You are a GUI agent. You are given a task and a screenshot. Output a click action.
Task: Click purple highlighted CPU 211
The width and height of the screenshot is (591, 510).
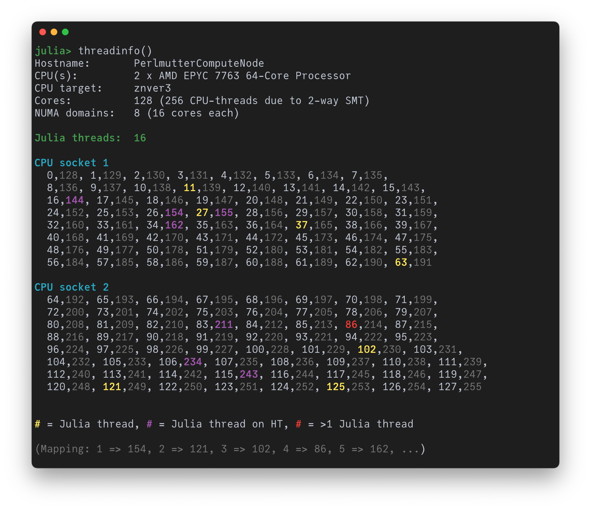pos(224,325)
